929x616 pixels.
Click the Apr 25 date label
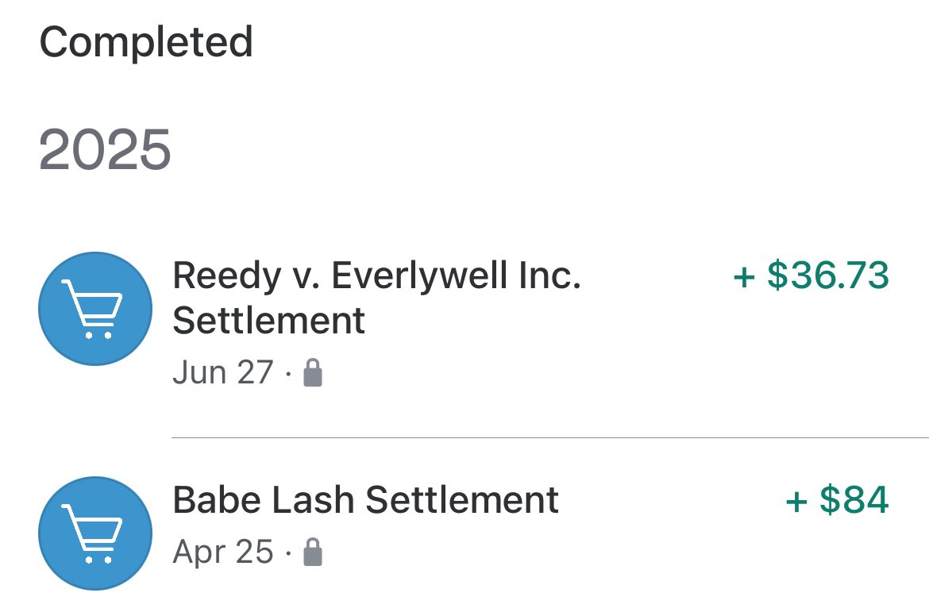pyautogui.click(x=223, y=552)
